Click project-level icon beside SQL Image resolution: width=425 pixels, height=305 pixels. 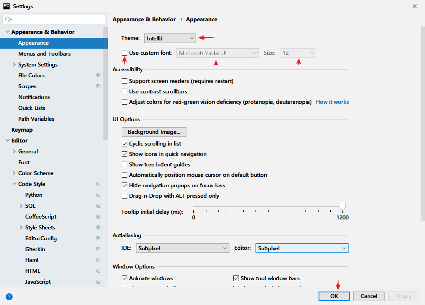[x=98, y=206]
